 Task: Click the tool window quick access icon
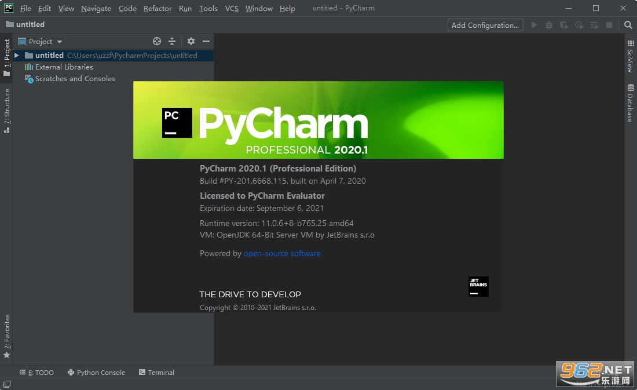pos(6,384)
